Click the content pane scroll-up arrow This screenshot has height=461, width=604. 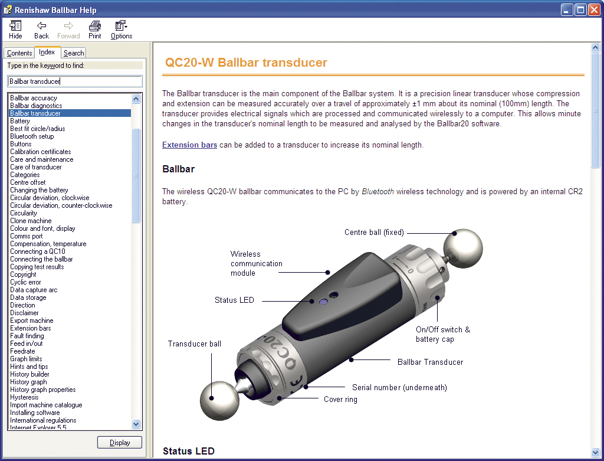pyautogui.click(x=595, y=48)
